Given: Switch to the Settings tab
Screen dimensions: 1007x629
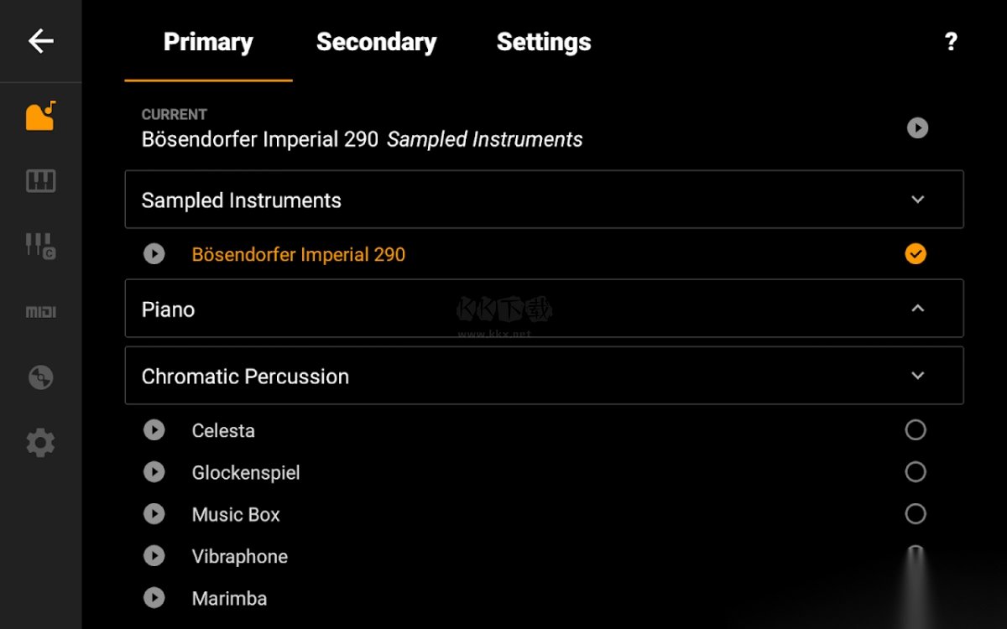Looking at the screenshot, I should click(x=544, y=42).
